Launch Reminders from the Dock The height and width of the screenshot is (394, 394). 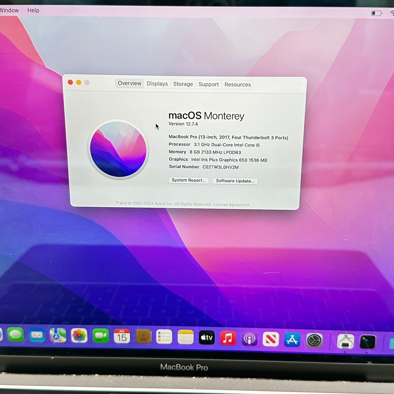click(x=164, y=337)
